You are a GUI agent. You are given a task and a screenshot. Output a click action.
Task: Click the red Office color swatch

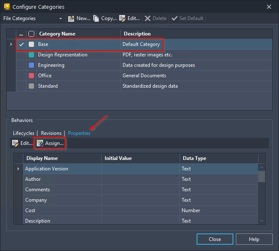31,76
